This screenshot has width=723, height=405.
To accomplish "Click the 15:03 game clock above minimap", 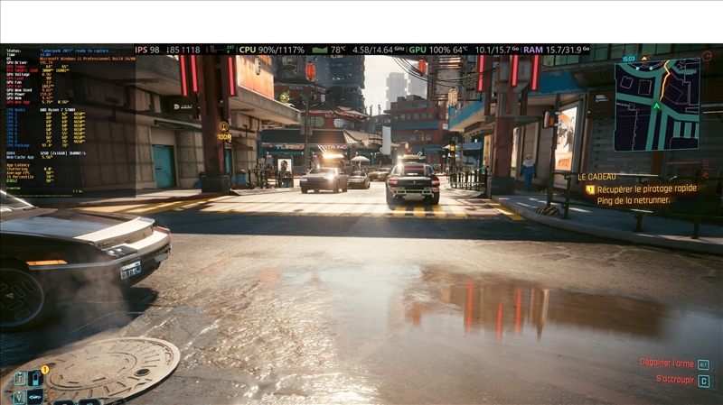I will [x=628, y=59].
